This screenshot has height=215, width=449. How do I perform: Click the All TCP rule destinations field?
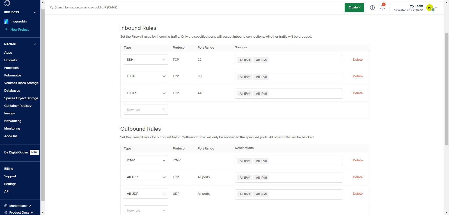pos(288,178)
